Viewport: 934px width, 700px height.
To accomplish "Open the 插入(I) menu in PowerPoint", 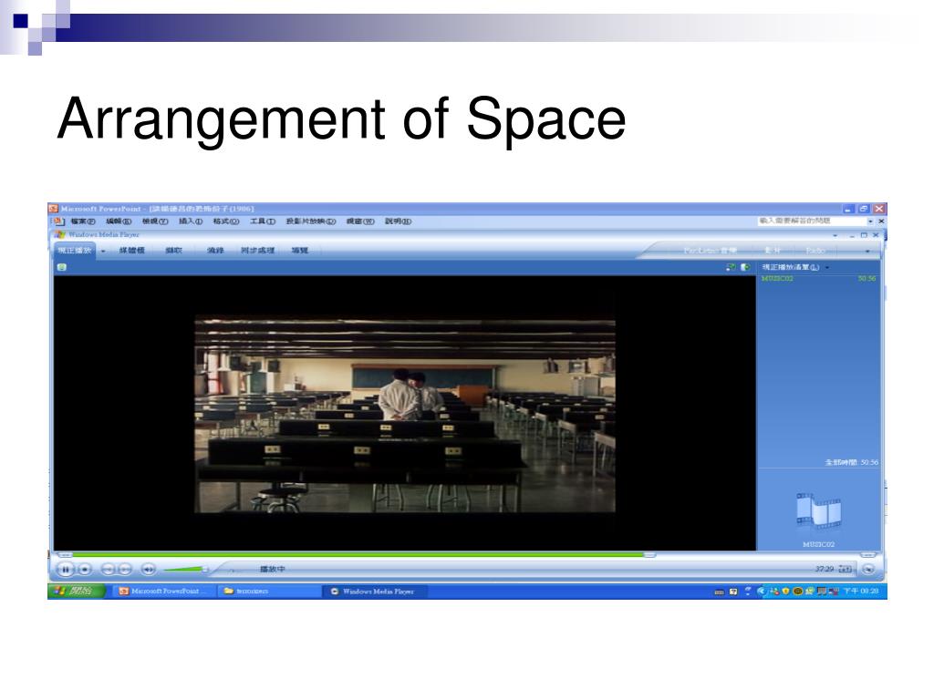I will pyautogui.click(x=191, y=221).
